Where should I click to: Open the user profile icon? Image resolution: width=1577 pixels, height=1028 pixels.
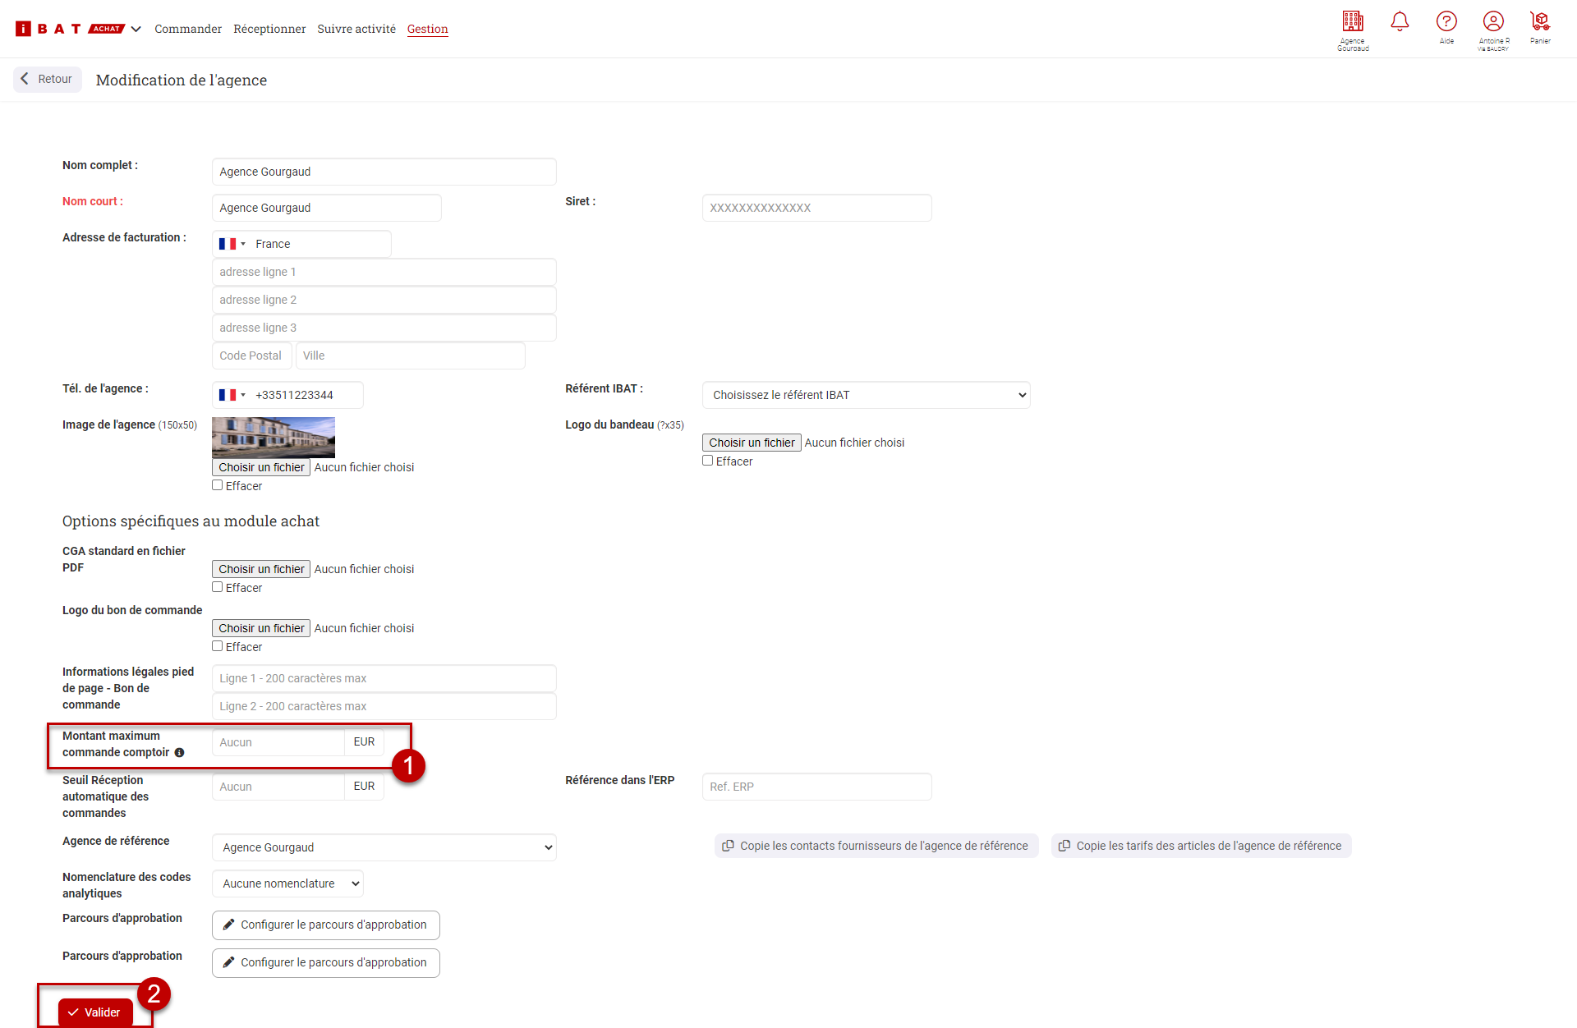tap(1493, 22)
